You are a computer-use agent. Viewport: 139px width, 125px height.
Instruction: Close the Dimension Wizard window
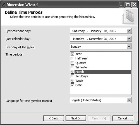click(134, 4)
